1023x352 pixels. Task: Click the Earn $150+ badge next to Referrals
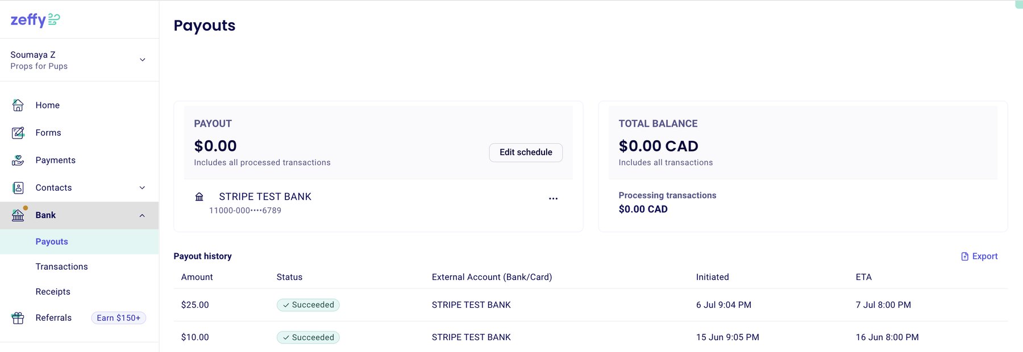tap(118, 317)
